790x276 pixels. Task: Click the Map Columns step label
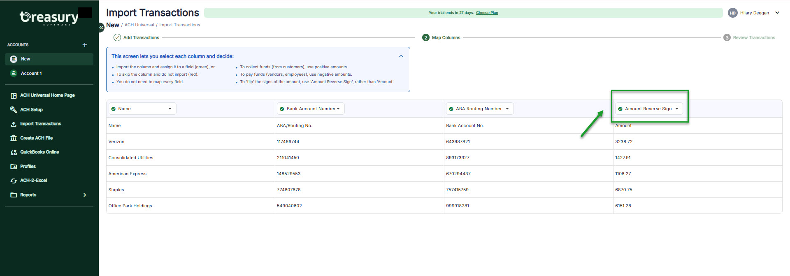[x=446, y=38]
